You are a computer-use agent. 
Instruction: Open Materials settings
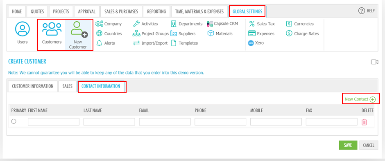pos(220,34)
